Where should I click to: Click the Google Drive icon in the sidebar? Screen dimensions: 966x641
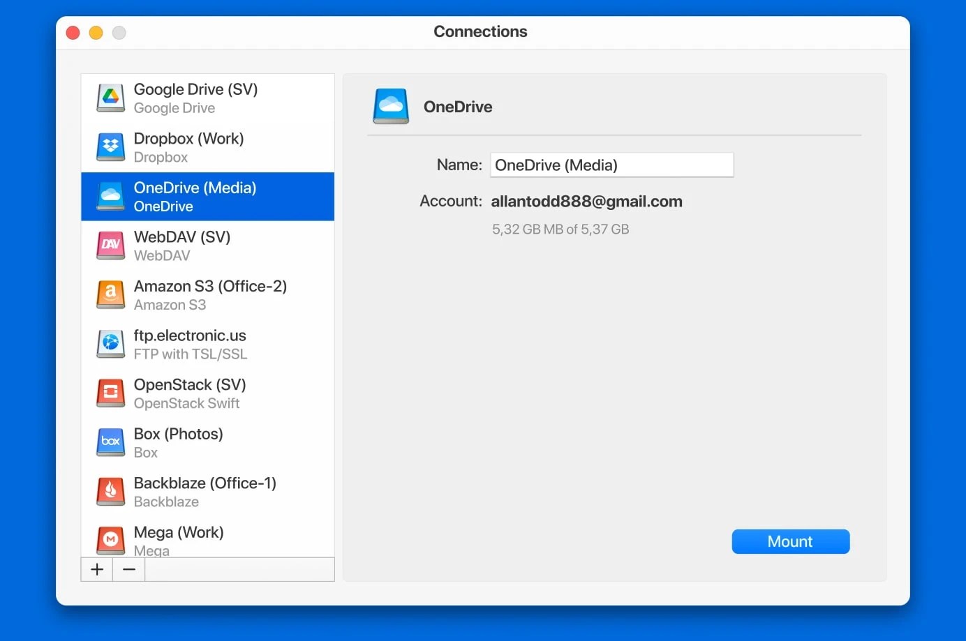(x=110, y=98)
